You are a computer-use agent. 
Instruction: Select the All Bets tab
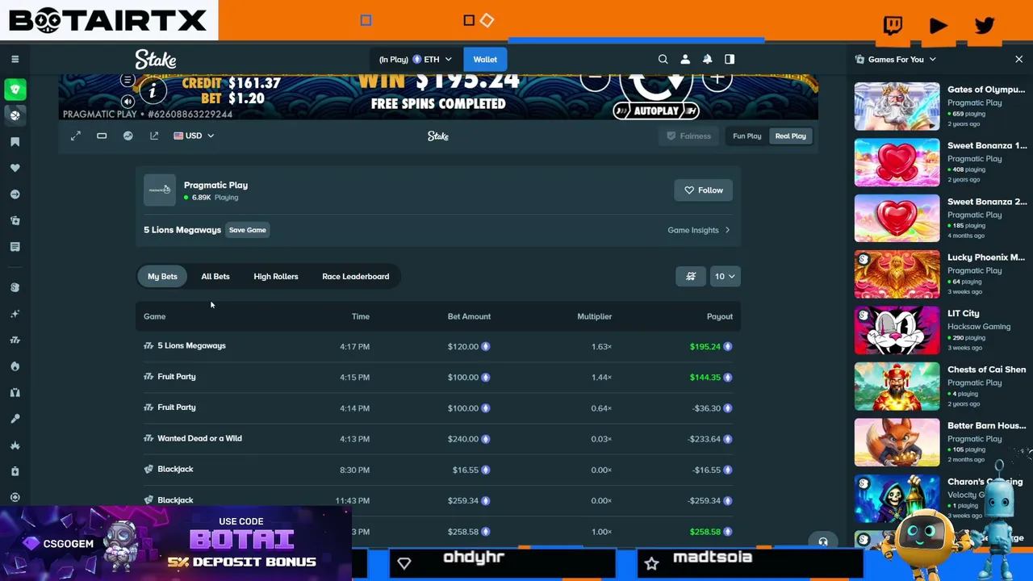coord(215,276)
